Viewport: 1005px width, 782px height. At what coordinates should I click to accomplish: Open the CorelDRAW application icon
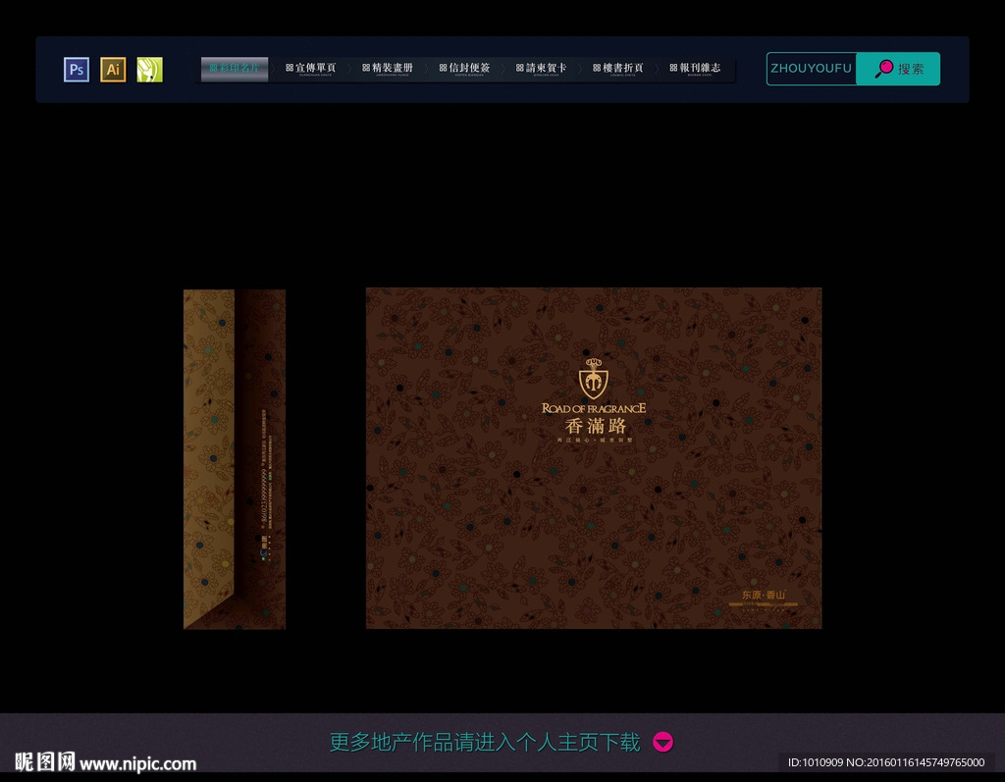149,69
